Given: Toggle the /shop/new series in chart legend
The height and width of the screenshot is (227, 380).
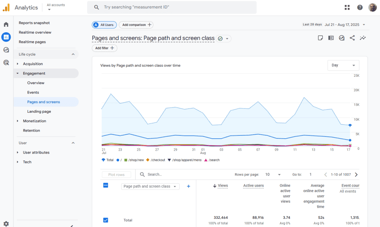Looking at the screenshot, I should [x=134, y=160].
